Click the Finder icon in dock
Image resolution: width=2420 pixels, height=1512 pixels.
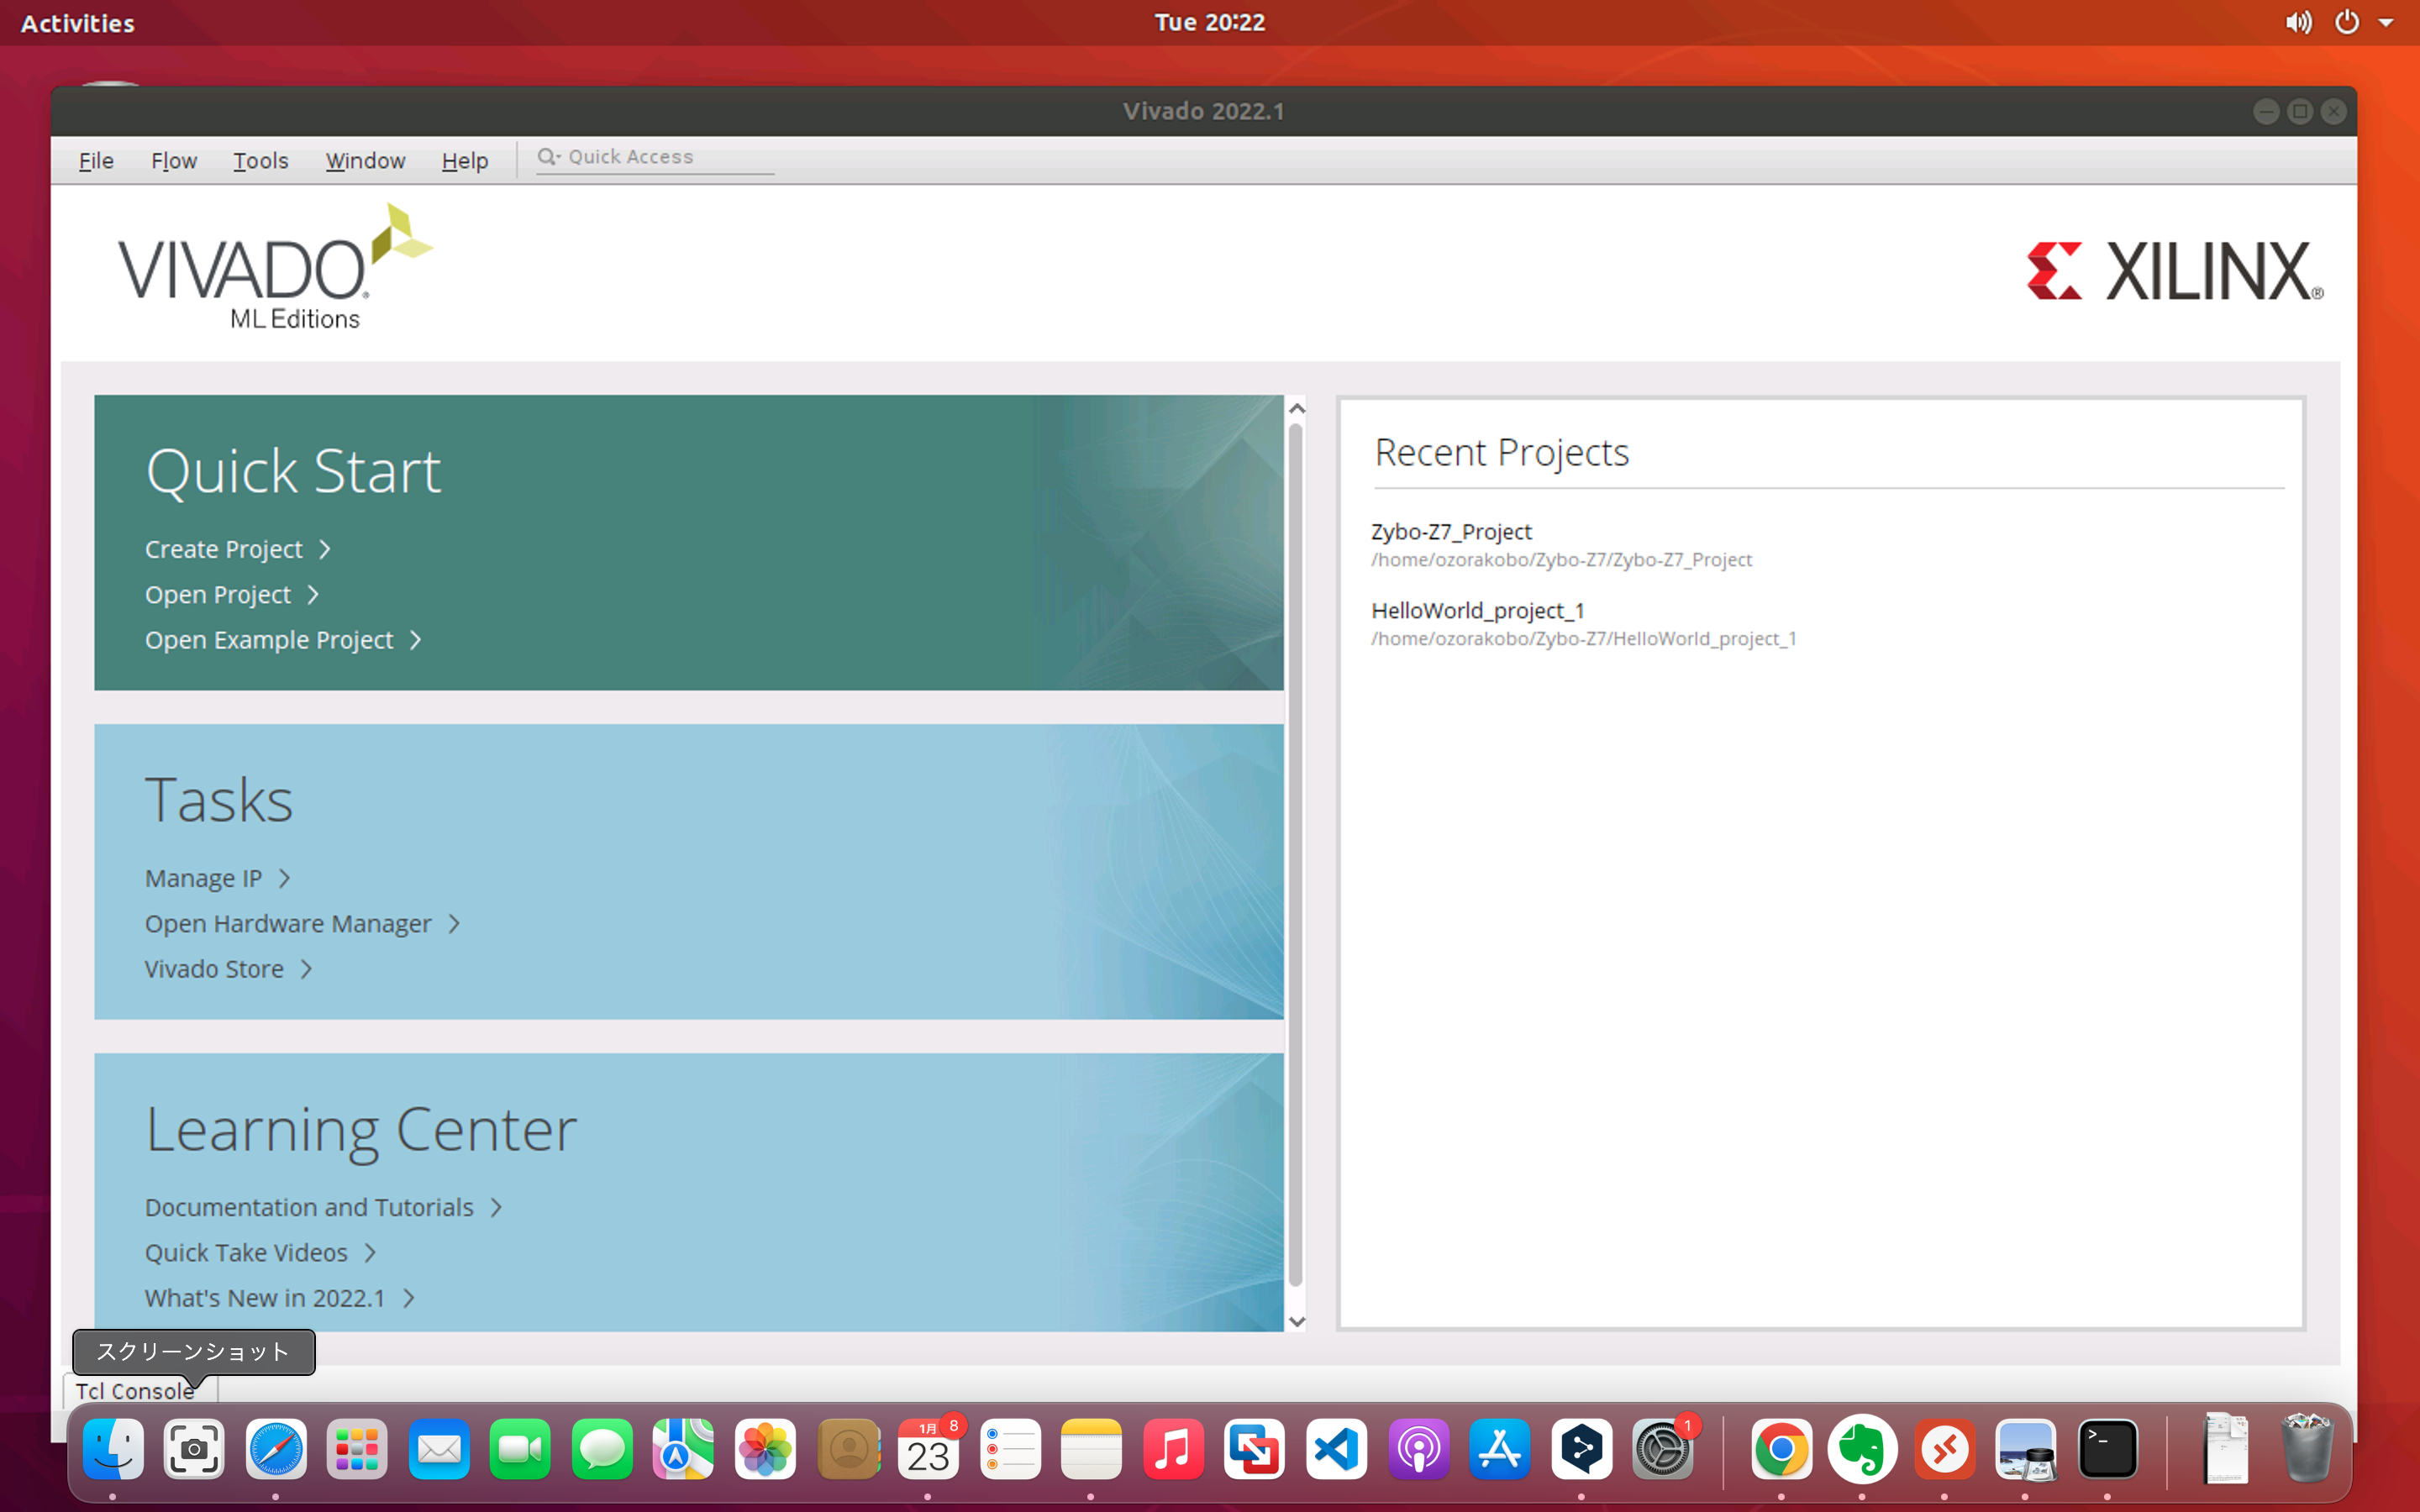click(113, 1449)
